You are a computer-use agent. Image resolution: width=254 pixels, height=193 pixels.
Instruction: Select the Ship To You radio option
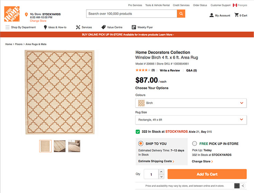coord(141,144)
